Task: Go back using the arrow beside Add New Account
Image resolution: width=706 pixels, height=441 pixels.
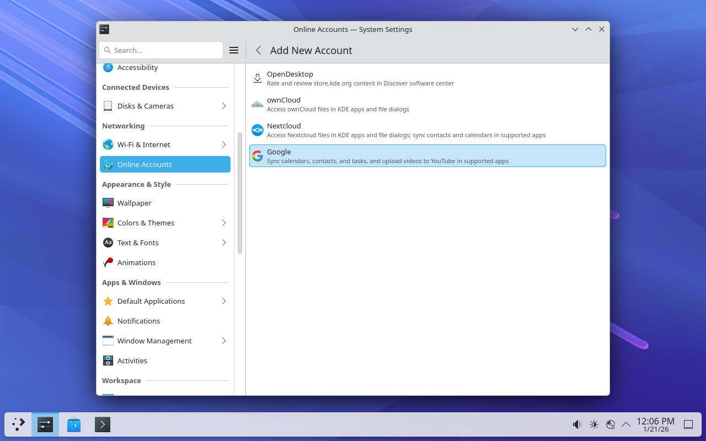Action: 258,50
